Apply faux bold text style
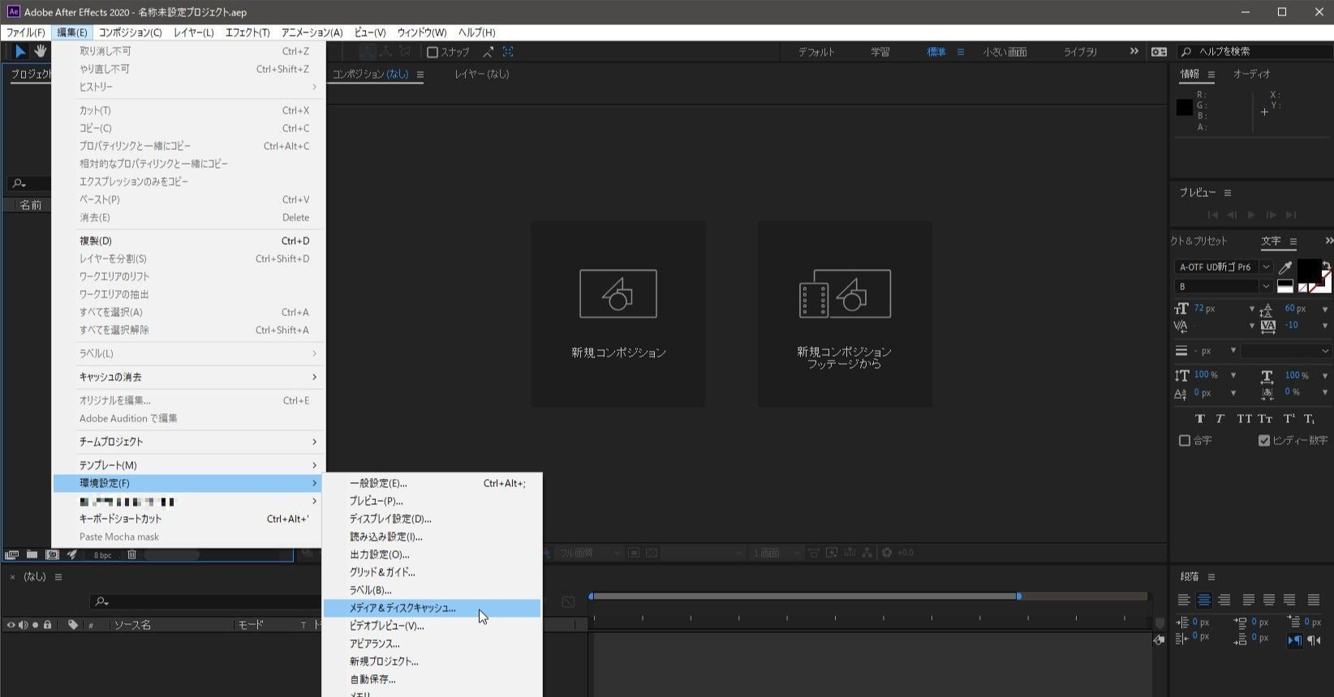Image resolution: width=1334 pixels, height=697 pixels. (1200, 419)
